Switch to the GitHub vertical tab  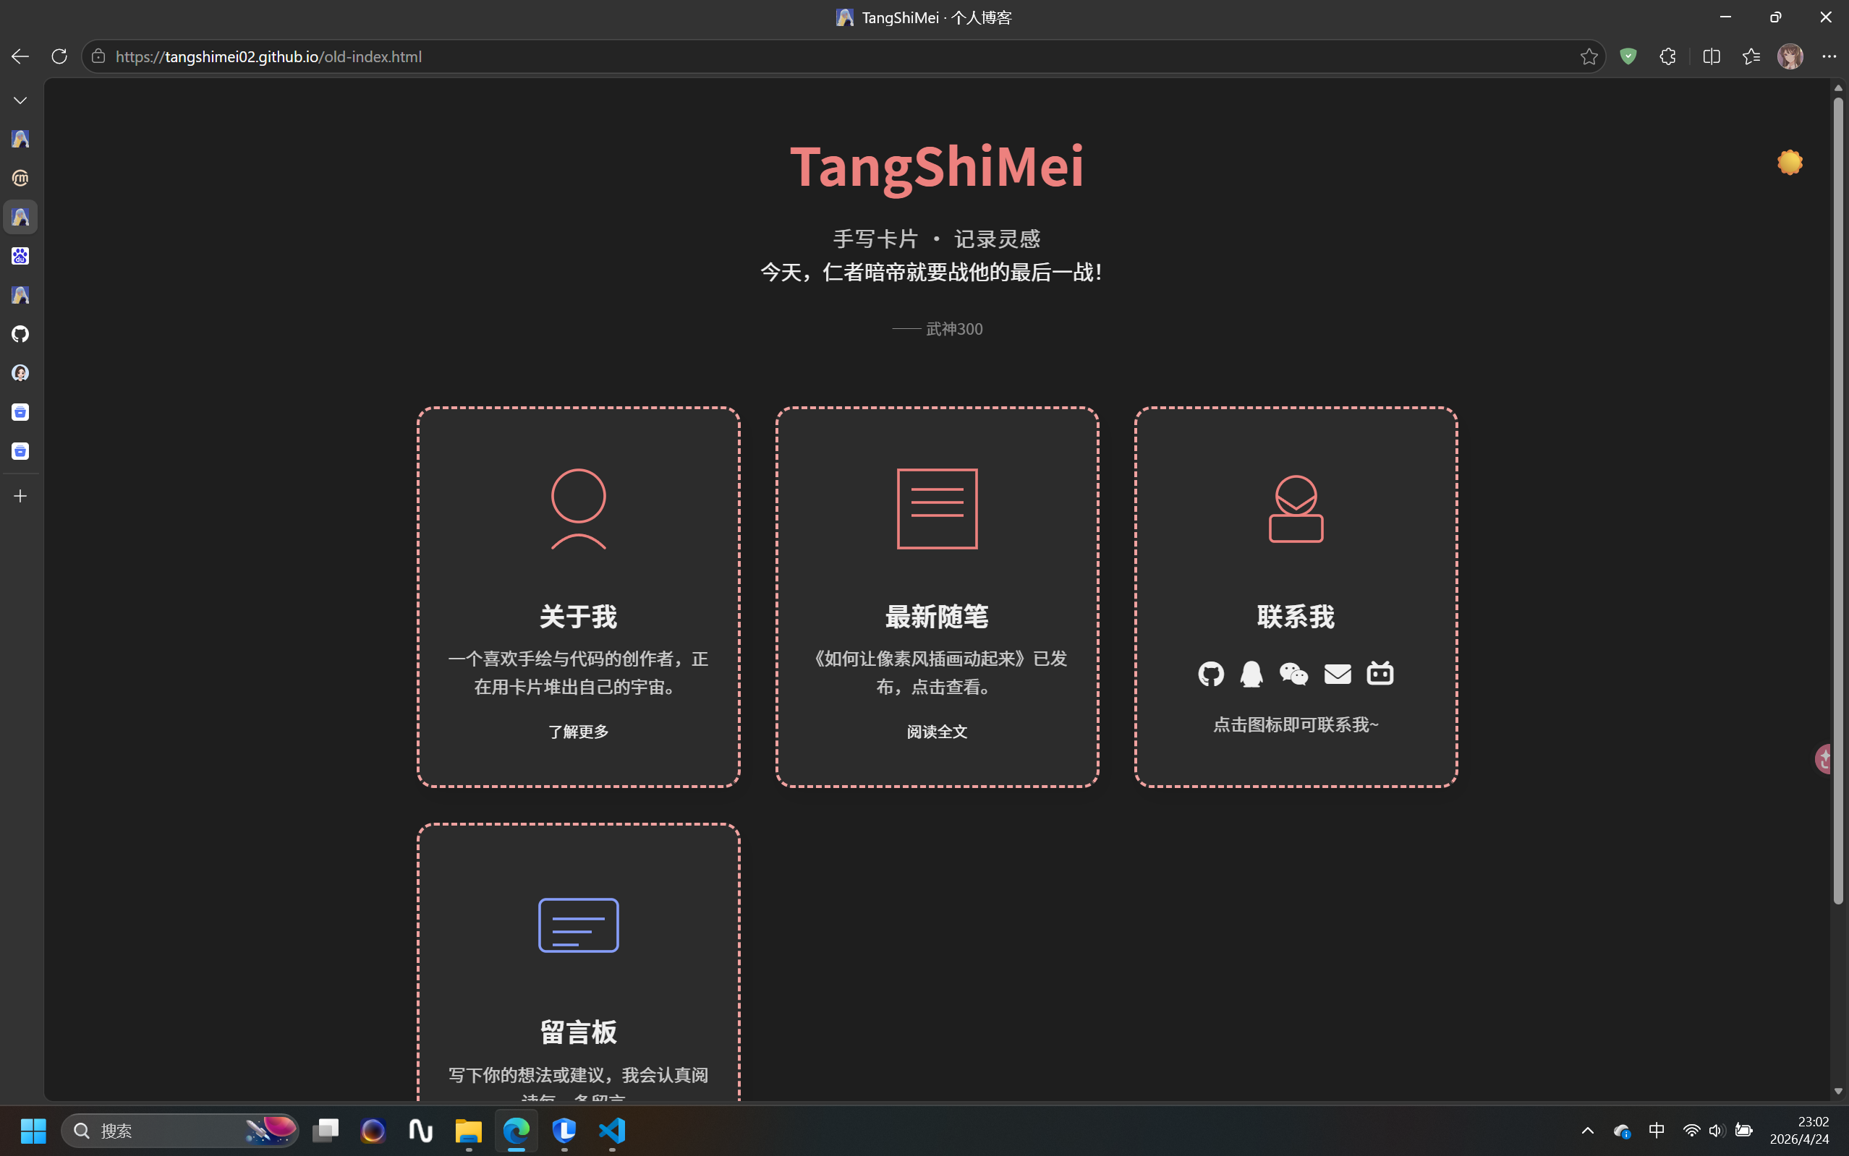tap(20, 334)
